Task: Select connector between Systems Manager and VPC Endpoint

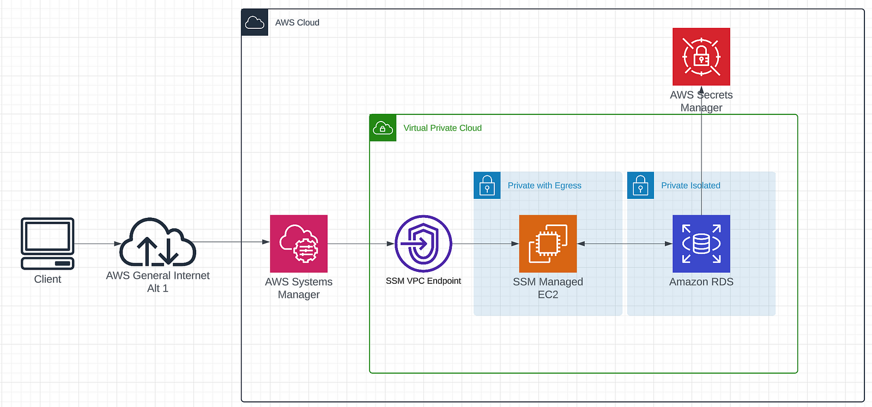Action: [361, 244]
